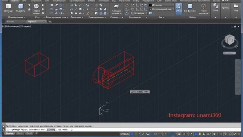Open the Несохраненный вид dropdown
The width and height of the screenshot is (243, 137).
pyautogui.click(x=161, y=9)
